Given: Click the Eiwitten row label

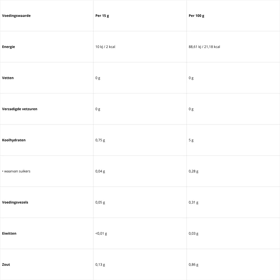Looking at the screenshot, I should (x=9, y=233).
